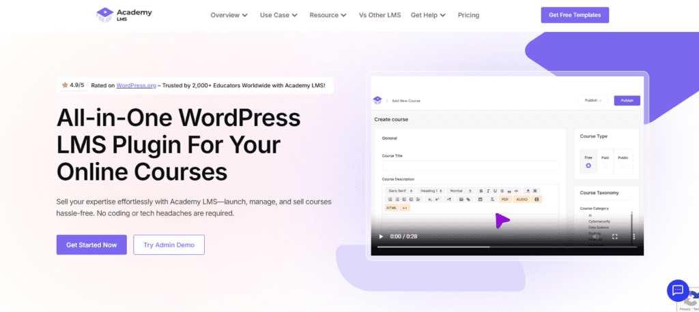Click the HTML button in the editor
The width and height of the screenshot is (699, 312).
click(x=391, y=208)
